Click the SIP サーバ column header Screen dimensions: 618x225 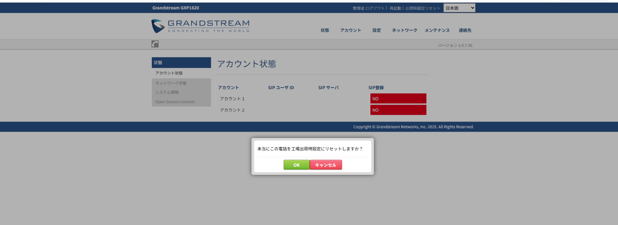click(x=328, y=88)
